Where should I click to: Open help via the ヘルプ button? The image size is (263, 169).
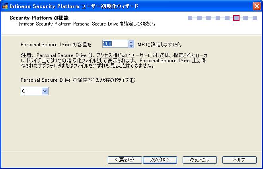pos(240,160)
